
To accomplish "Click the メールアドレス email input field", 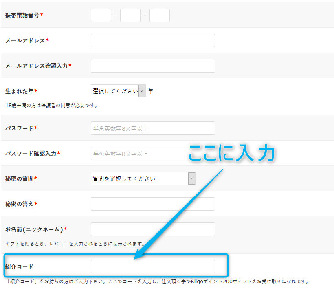I will [153, 40].
